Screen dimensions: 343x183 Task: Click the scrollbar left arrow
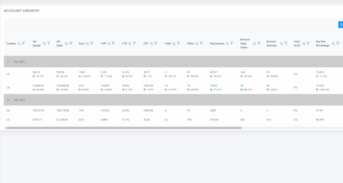pyautogui.click(x=5, y=128)
